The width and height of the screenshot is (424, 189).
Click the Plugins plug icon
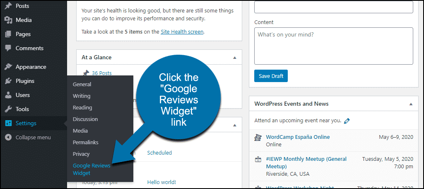tap(8, 81)
